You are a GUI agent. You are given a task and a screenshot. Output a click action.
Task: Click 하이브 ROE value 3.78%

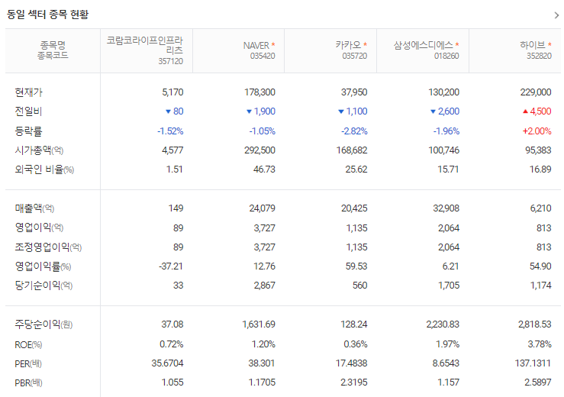[540, 344]
